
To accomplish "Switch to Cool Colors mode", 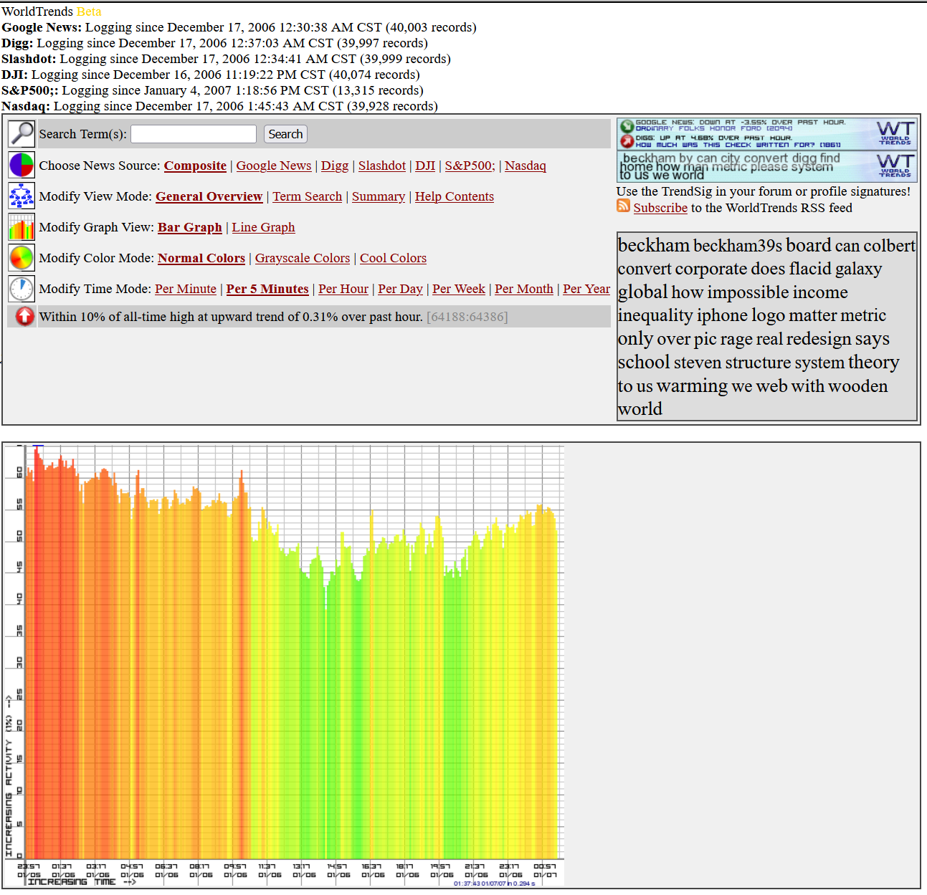I will coord(393,258).
